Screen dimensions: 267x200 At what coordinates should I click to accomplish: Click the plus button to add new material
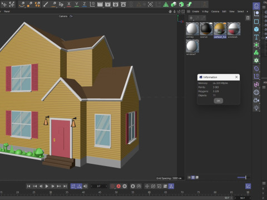coord(191,18)
